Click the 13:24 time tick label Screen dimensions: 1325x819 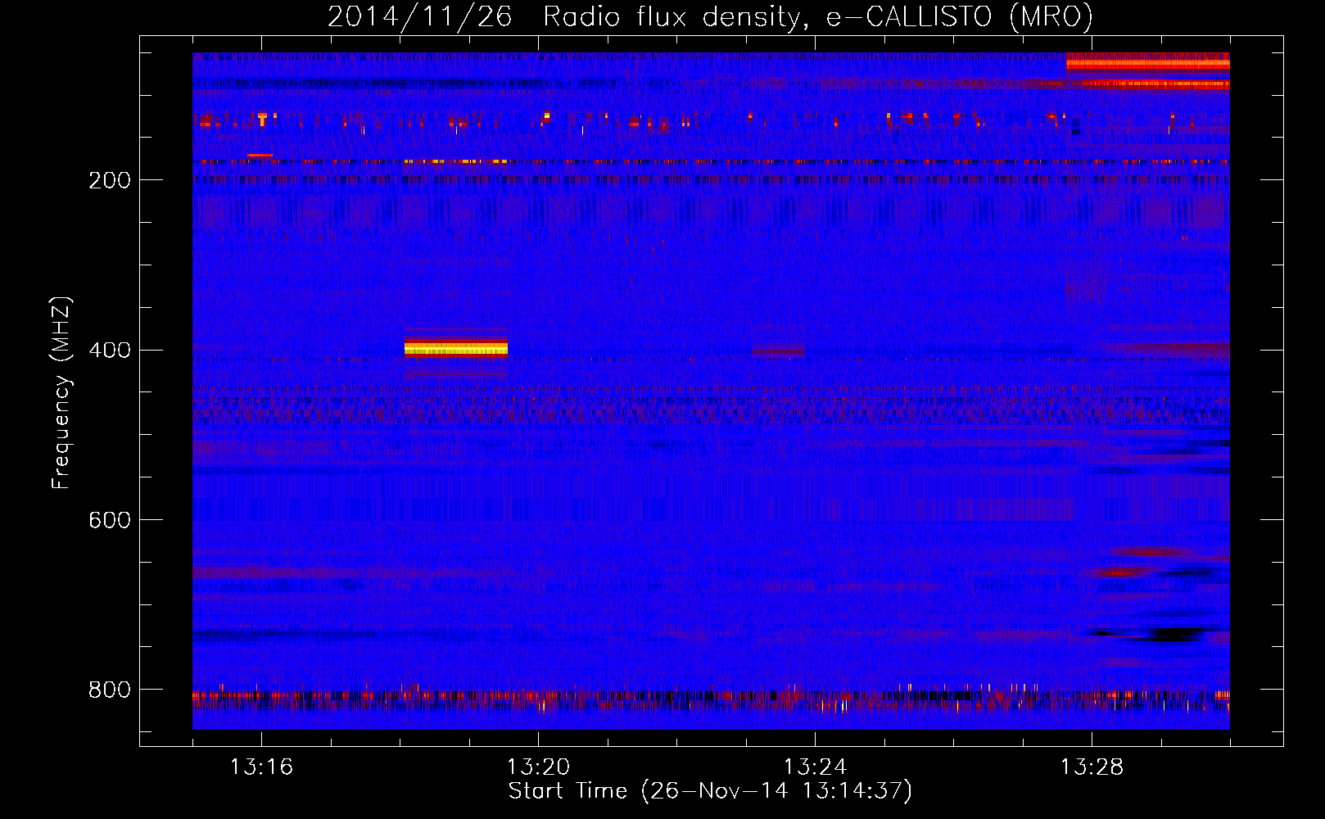[815, 767]
